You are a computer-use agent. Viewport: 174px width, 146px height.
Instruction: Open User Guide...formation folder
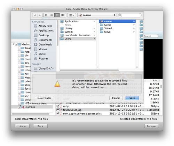[x=78, y=35]
